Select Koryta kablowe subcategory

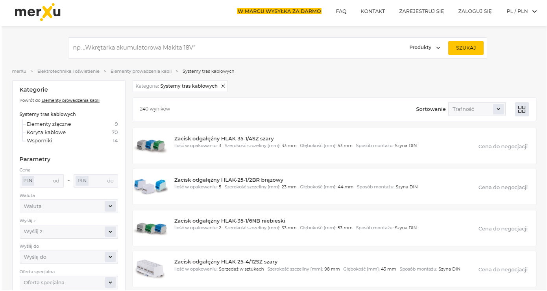[x=46, y=133]
